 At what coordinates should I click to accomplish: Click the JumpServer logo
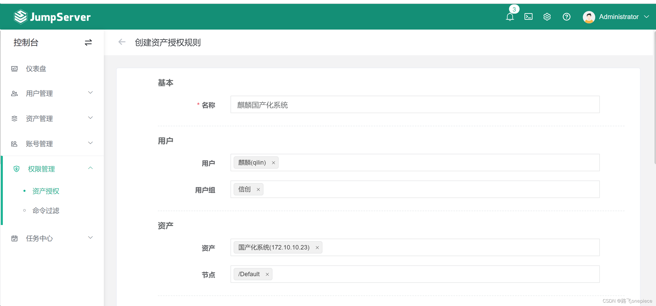[x=52, y=17]
